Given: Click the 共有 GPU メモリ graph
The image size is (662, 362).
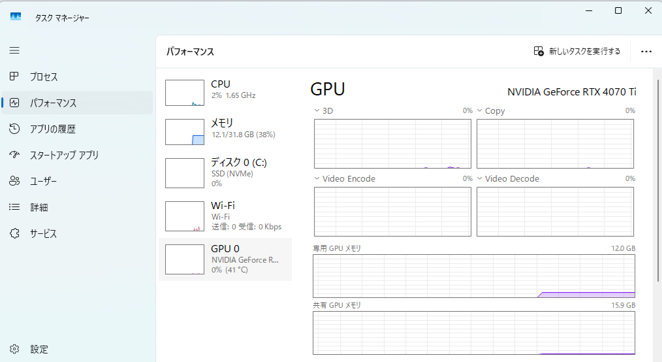Looking at the screenshot, I should 474,333.
